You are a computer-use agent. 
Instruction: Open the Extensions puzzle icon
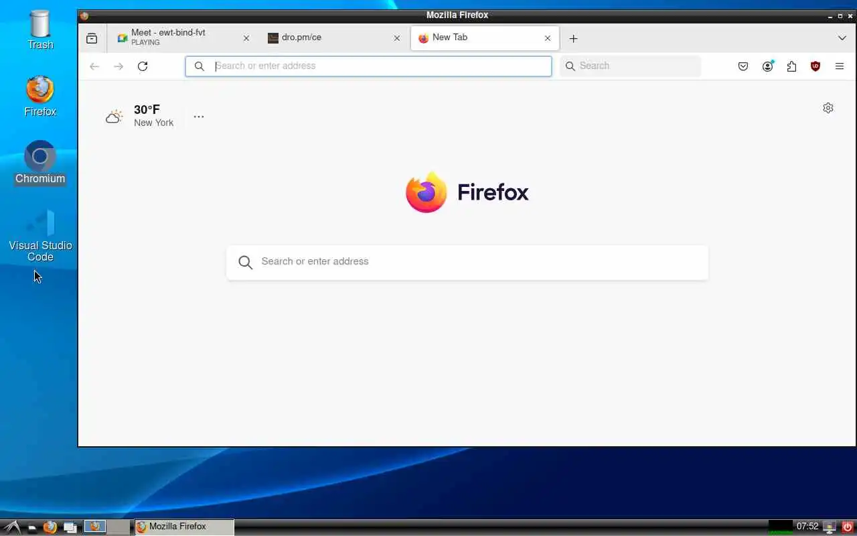click(791, 66)
